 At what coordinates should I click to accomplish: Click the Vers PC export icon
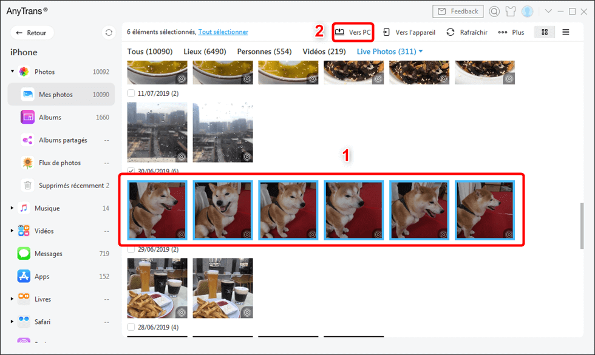(339, 32)
